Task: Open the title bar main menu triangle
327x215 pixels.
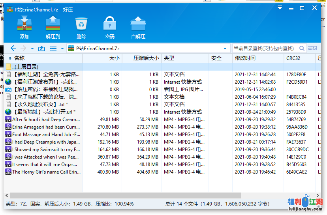Action: coord(280,7)
